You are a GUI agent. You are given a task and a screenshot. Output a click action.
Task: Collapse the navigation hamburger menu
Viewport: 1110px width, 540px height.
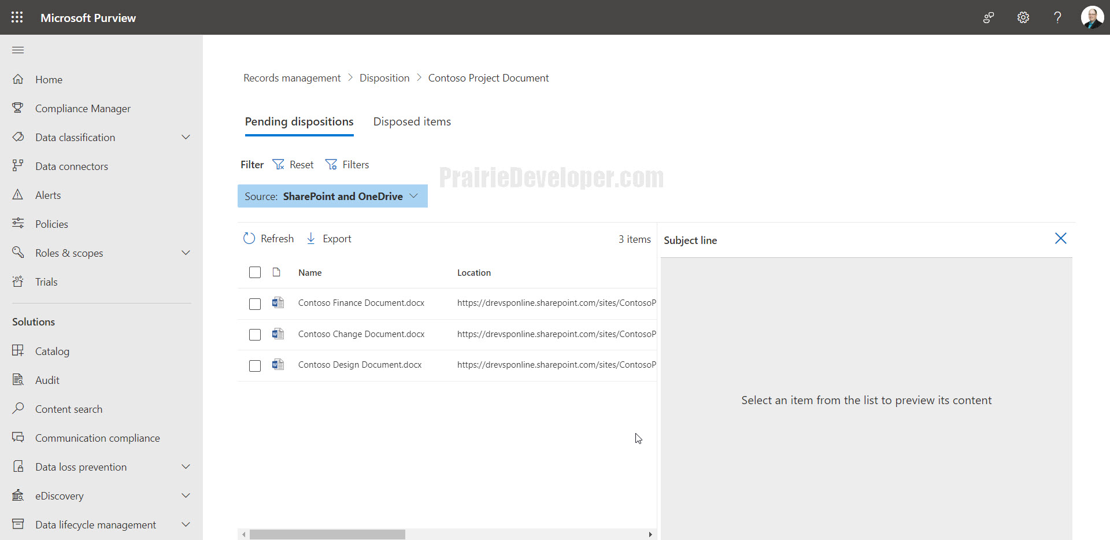click(18, 50)
